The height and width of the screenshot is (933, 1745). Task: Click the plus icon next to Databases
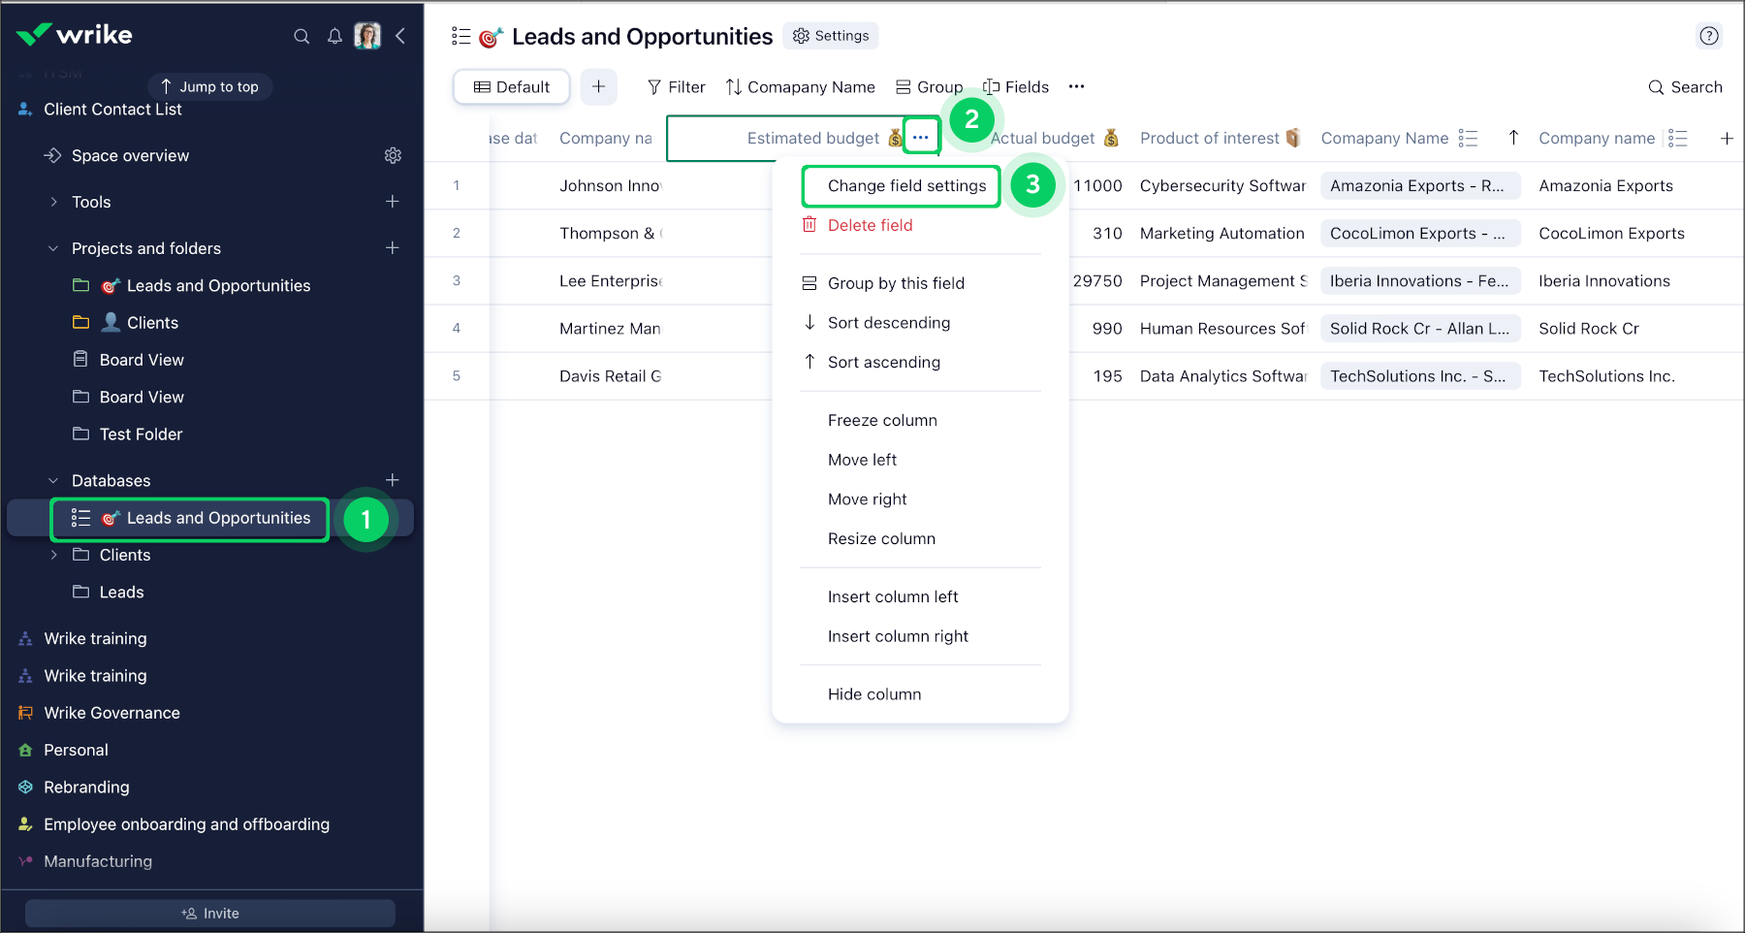pos(393,480)
